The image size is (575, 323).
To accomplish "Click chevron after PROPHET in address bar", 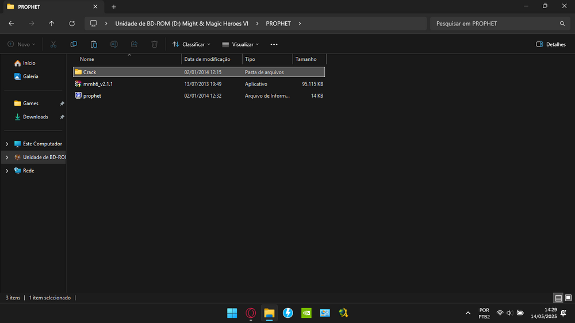I will (300, 24).
